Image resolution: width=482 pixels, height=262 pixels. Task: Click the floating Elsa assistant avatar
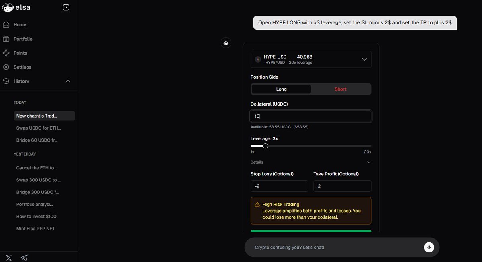coord(226,43)
